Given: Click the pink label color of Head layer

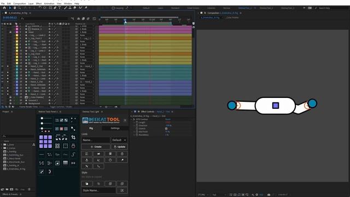Looking at the screenshot, I should click(x=17, y=32).
